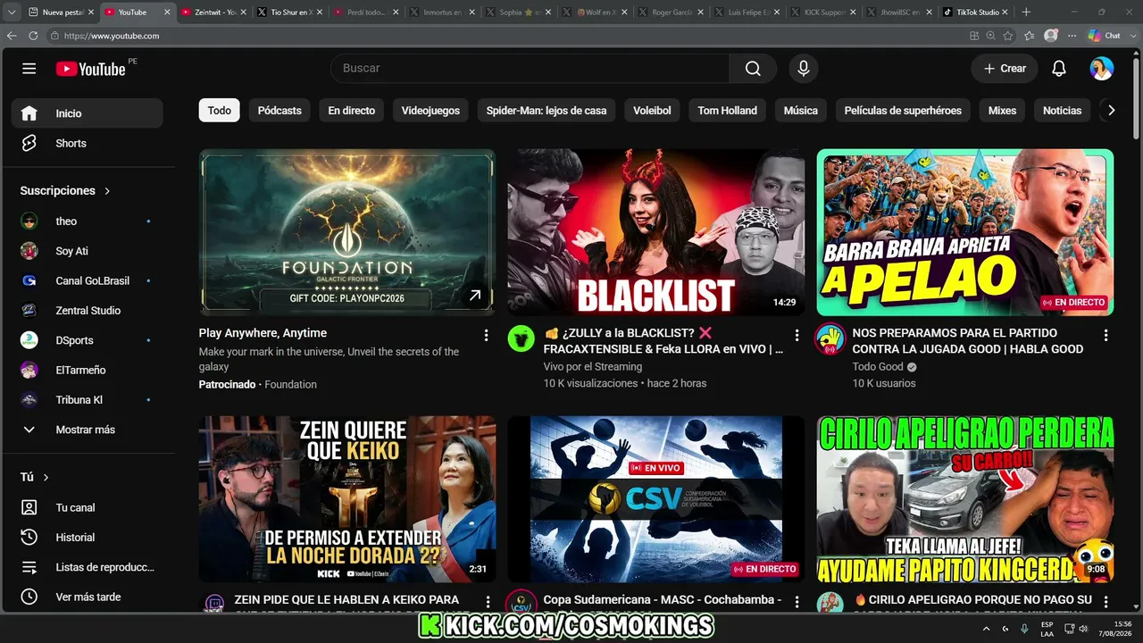Open the Canal GoLBrasil subscription

pyautogui.click(x=88, y=280)
